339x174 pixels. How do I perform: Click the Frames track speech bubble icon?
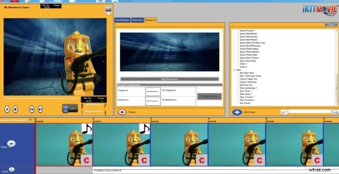click(11, 144)
